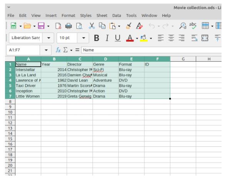Open the Sheet menu
The image size is (225, 179).
pyautogui.click(x=102, y=15)
